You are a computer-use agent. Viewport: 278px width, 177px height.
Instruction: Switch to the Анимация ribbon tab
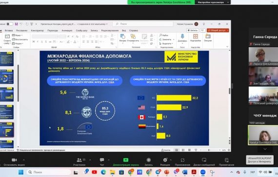(67, 31)
